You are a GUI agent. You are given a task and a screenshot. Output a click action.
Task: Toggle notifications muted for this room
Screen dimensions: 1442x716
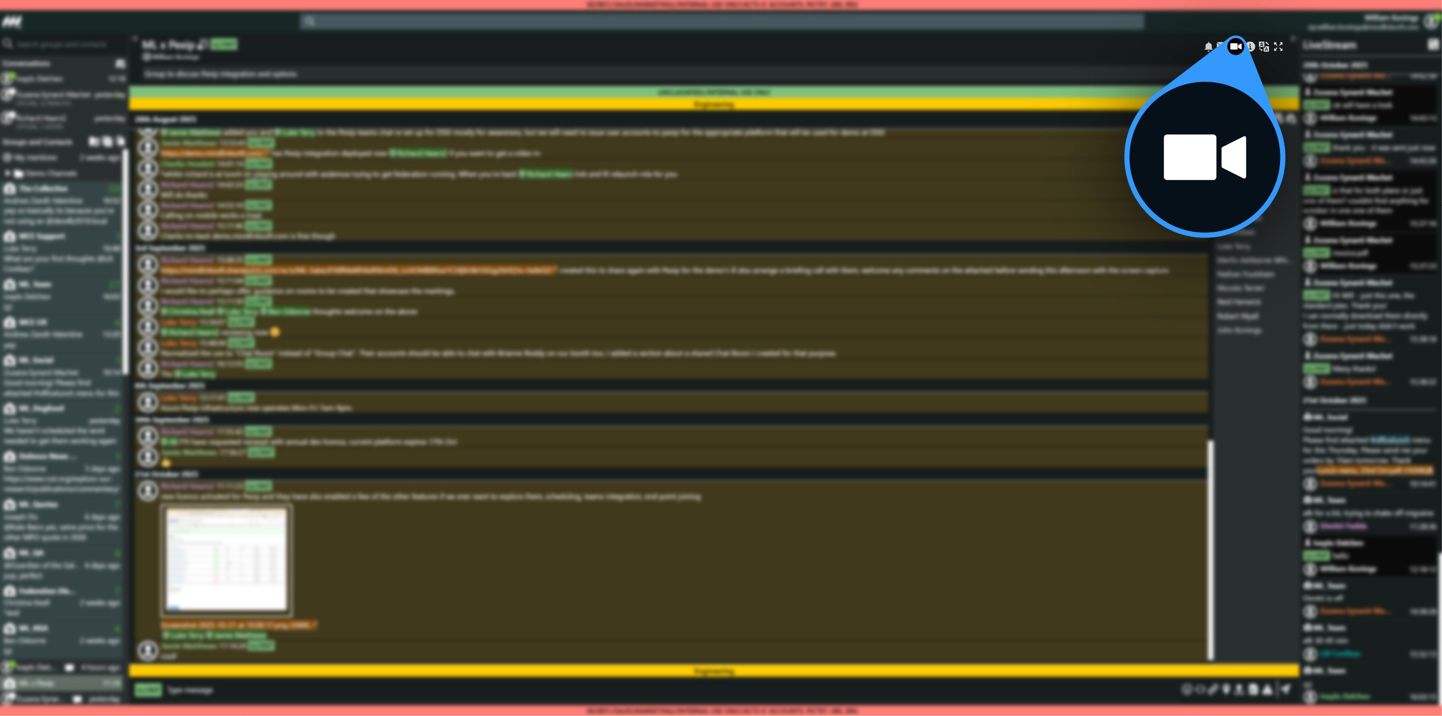tap(1222, 47)
